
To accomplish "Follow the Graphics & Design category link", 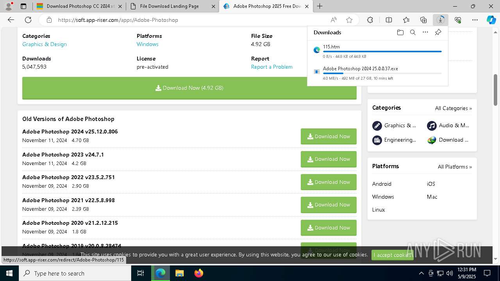I will (x=45, y=44).
